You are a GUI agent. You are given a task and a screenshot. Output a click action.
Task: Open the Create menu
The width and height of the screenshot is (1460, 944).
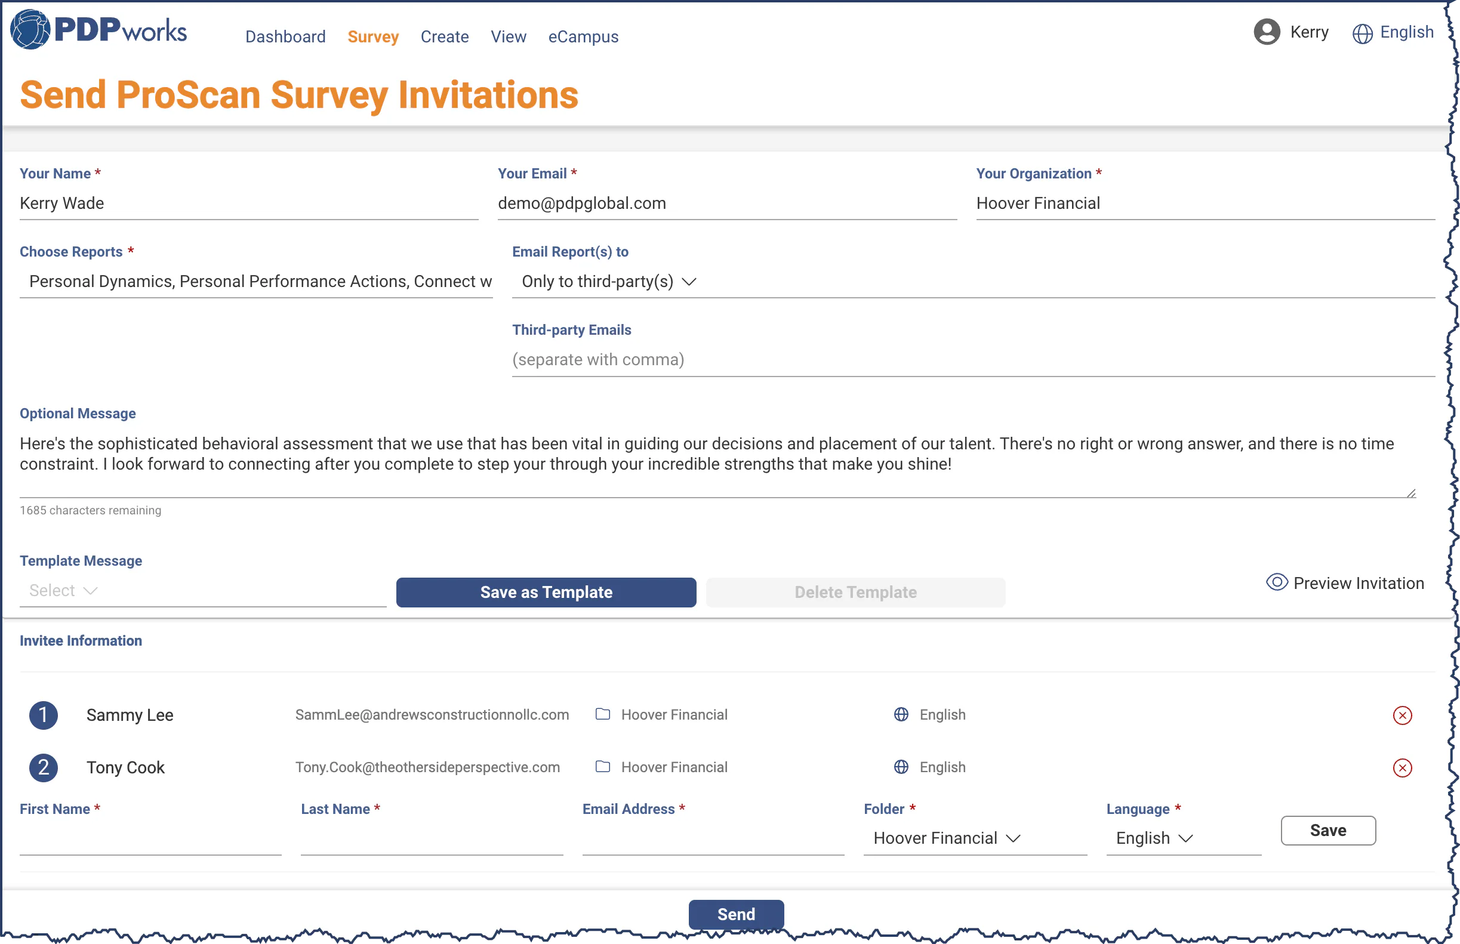(x=445, y=37)
